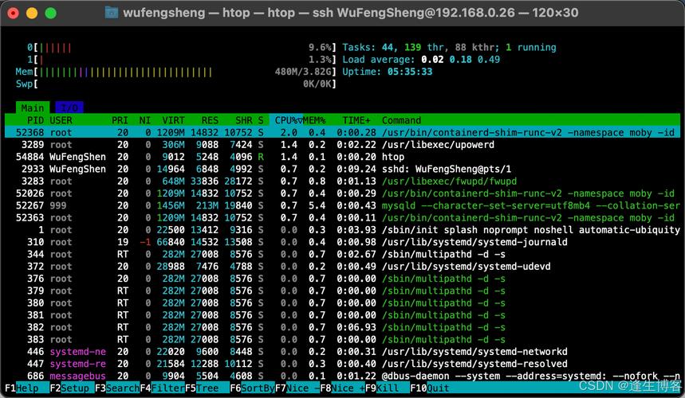
Task: Select the Main tab
Action: tap(33, 107)
